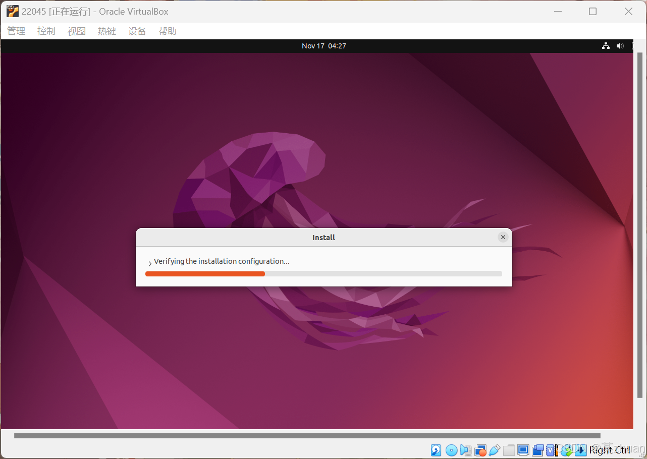This screenshot has width=647, height=459.
Task: Maximize the VirtualBox window
Action: point(593,11)
